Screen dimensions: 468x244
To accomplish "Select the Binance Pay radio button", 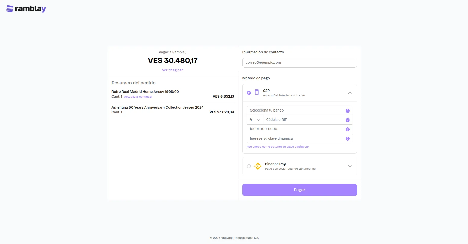I will pos(249,166).
